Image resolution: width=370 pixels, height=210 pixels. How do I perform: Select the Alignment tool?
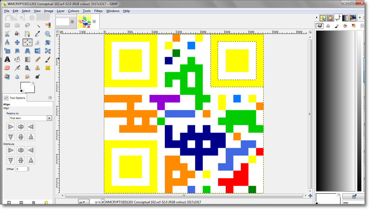click(27, 42)
